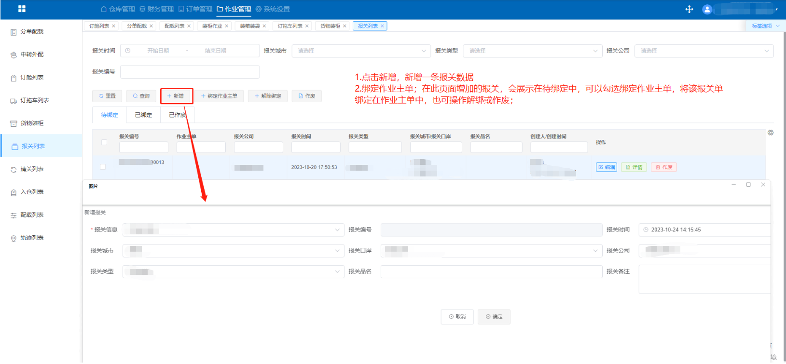This screenshot has height=364, width=786.
Task: Click the 绑定作业主单 button
Action: pos(219,96)
